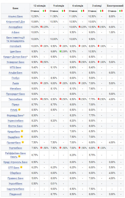Open the Таскомбанк link

point(15,99)
